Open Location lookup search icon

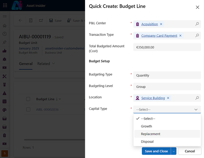point(197,98)
